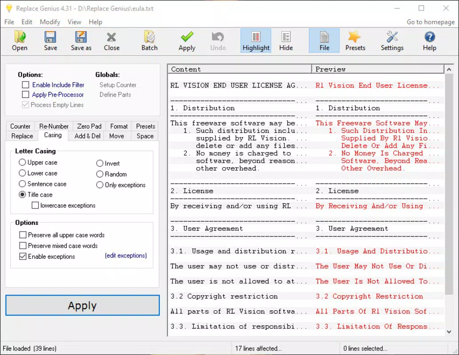Image resolution: width=459 pixels, height=355 pixels.
Task: Select the Only exceptions radio option
Action: pos(100,185)
